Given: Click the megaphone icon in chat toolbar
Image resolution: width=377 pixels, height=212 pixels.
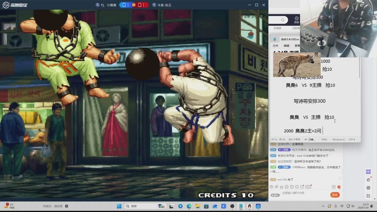Looking at the screenshot, I should click(x=277, y=187).
